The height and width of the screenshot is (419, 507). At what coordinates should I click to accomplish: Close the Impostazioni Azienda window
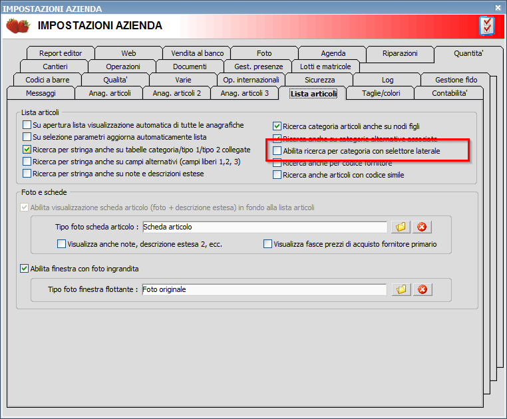click(498, 8)
